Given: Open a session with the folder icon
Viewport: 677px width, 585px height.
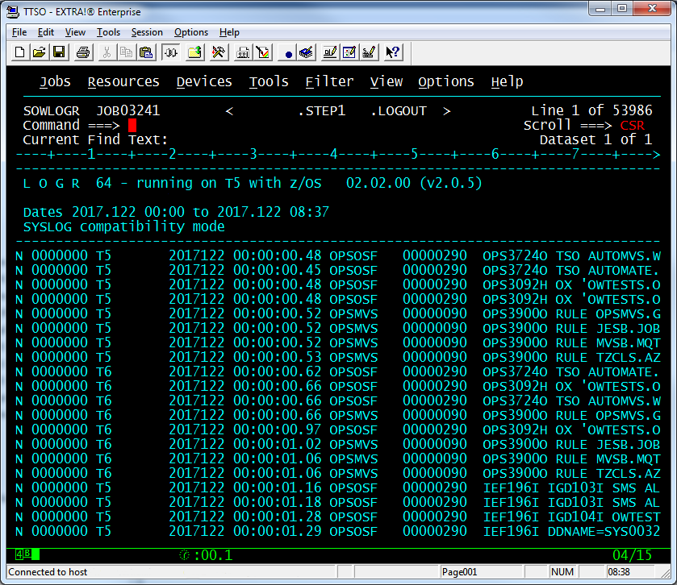Looking at the screenshot, I should pos(40,52).
